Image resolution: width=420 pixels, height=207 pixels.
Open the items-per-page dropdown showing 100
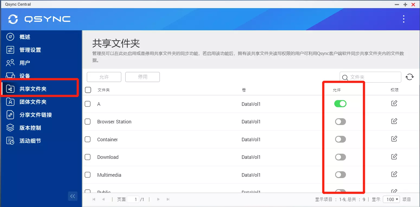coord(391,199)
